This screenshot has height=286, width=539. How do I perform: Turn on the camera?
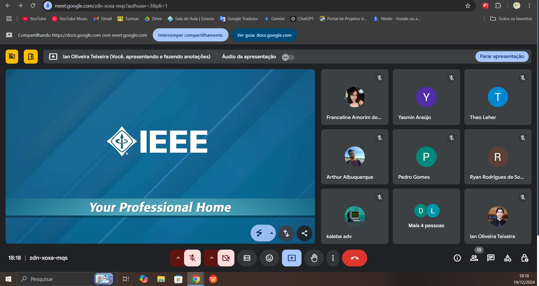226,258
